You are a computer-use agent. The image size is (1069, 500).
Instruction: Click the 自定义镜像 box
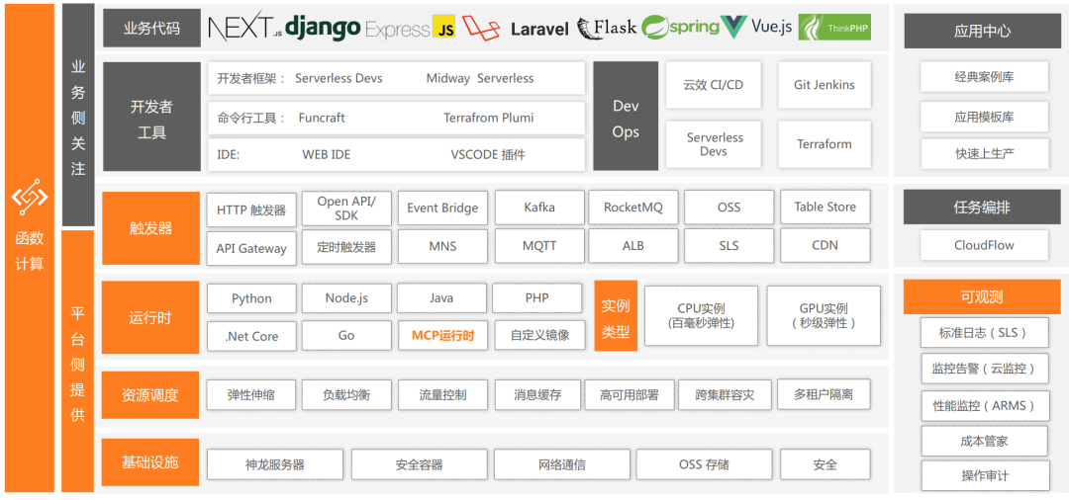coord(539,335)
